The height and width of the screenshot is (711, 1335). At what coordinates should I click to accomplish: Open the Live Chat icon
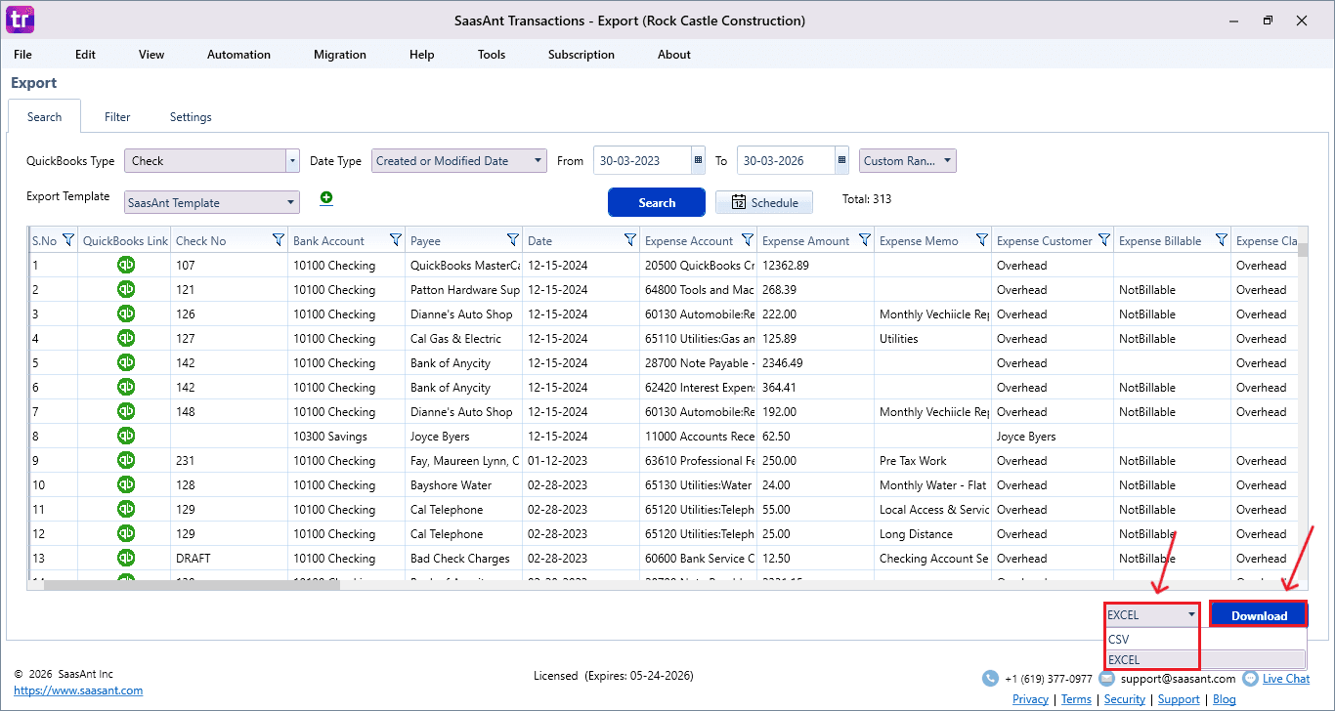(x=1250, y=678)
